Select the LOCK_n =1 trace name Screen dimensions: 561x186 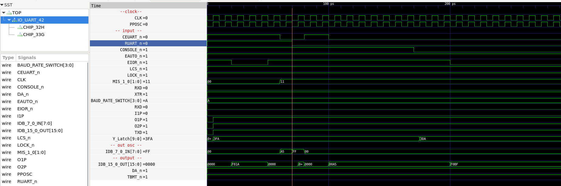137,75
